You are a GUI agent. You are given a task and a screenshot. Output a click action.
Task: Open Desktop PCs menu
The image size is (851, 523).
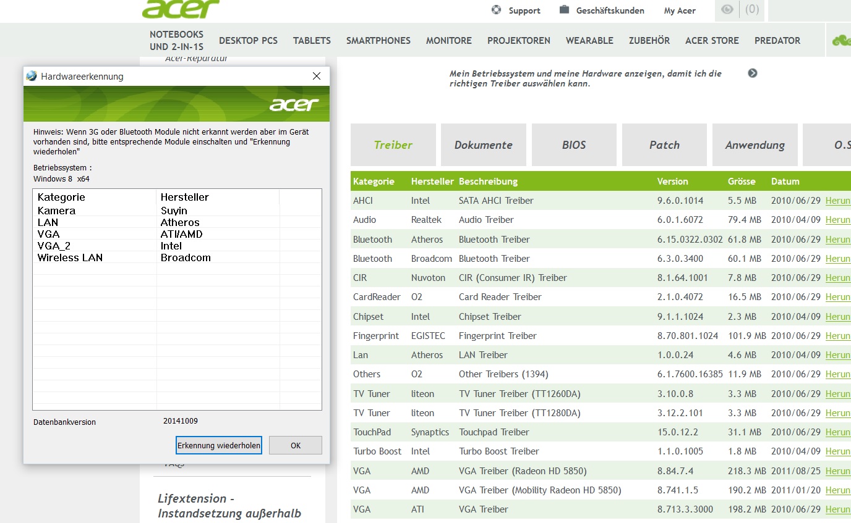(248, 41)
